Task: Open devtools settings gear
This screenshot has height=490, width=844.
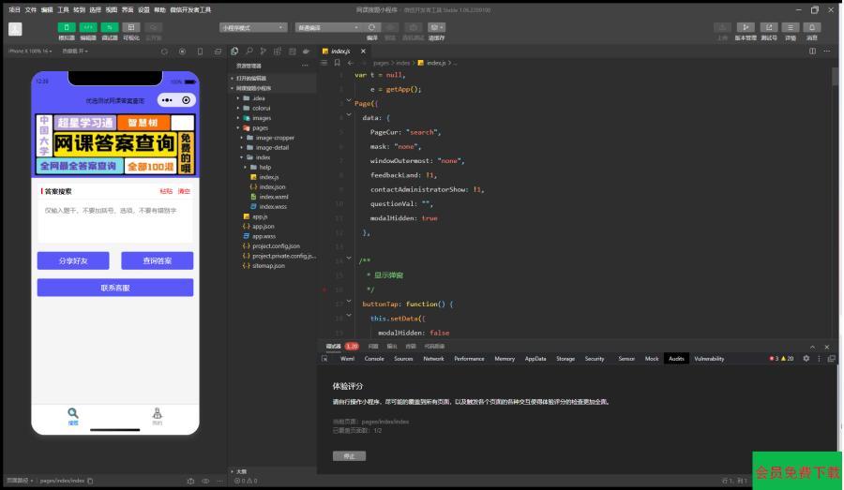Action: pyautogui.click(x=806, y=358)
